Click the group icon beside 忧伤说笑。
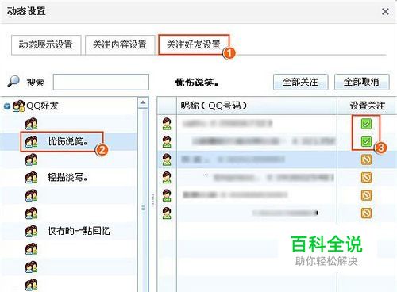Image resolution: width=397 pixels, height=292 pixels. point(31,142)
